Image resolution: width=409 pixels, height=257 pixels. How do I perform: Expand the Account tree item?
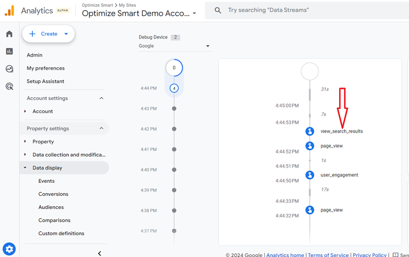click(25, 111)
